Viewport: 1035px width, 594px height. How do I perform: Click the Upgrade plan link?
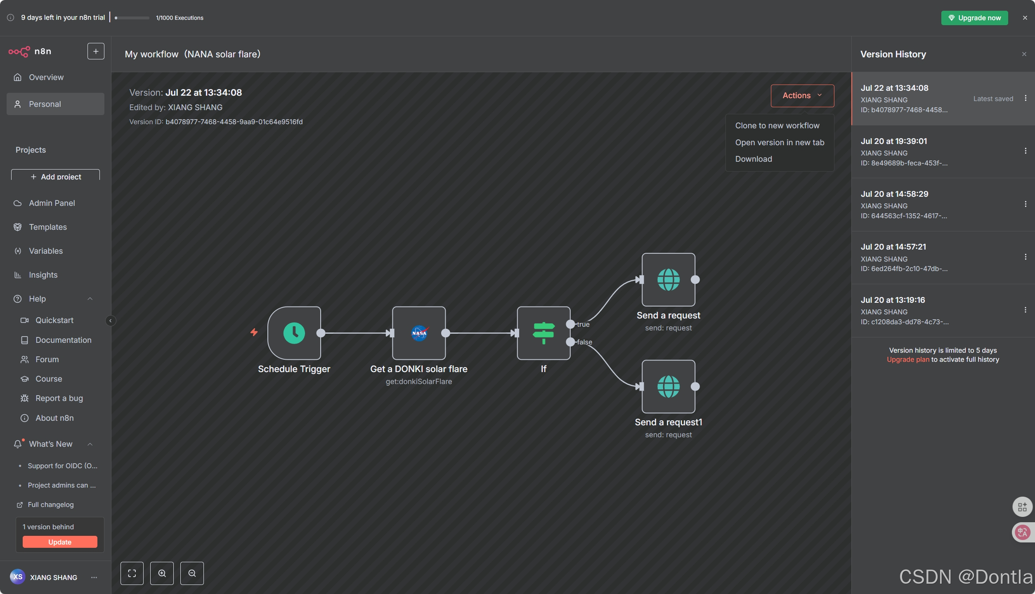(908, 359)
